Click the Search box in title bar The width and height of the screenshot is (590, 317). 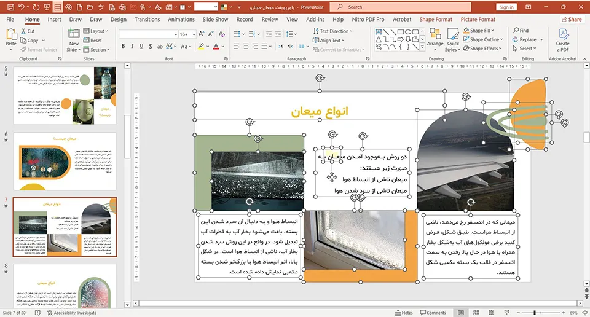[400, 7]
